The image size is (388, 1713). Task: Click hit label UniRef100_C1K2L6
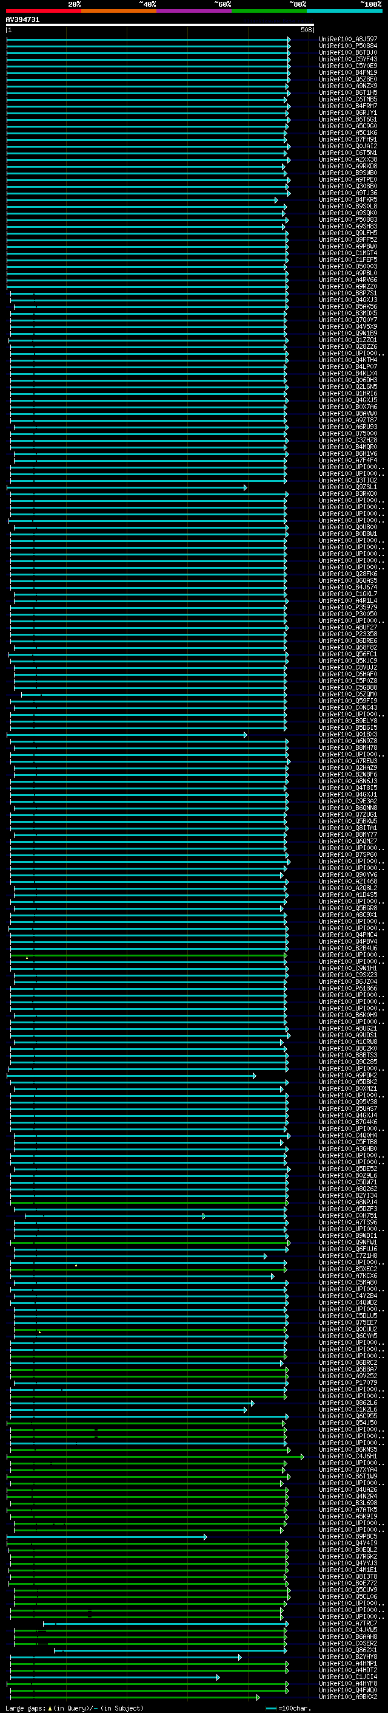click(x=348, y=1409)
